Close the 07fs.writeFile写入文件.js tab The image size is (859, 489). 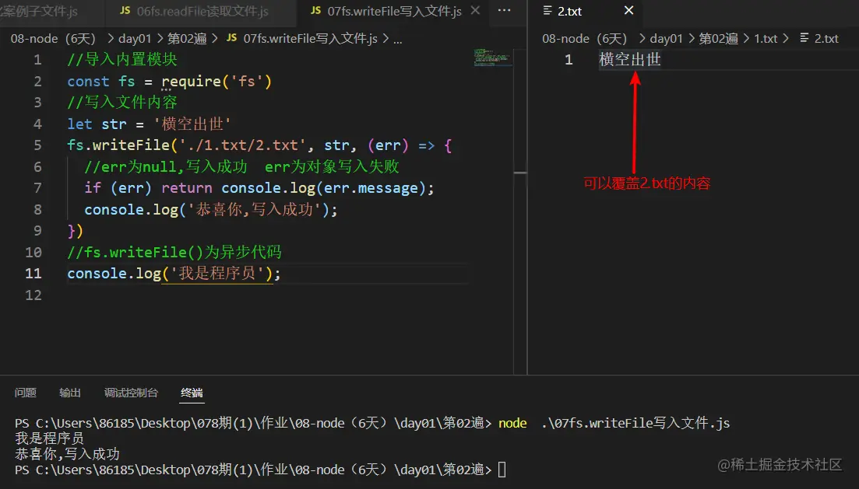pyautogui.click(x=476, y=10)
